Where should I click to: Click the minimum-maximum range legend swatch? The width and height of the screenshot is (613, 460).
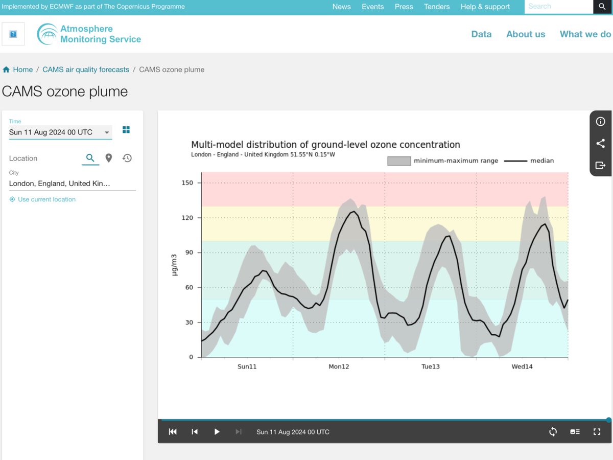point(399,160)
